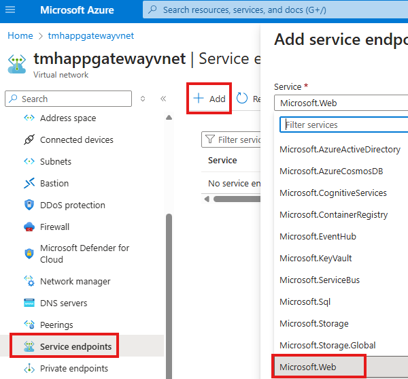Focus the global Azure search box
Viewport: 408px width, 379px height.
[275, 10]
